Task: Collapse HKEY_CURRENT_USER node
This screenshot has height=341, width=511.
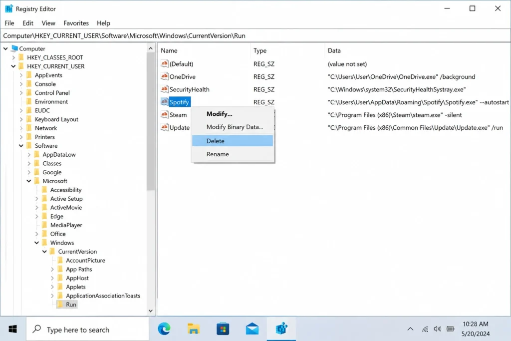Action: tap(13, 66)
